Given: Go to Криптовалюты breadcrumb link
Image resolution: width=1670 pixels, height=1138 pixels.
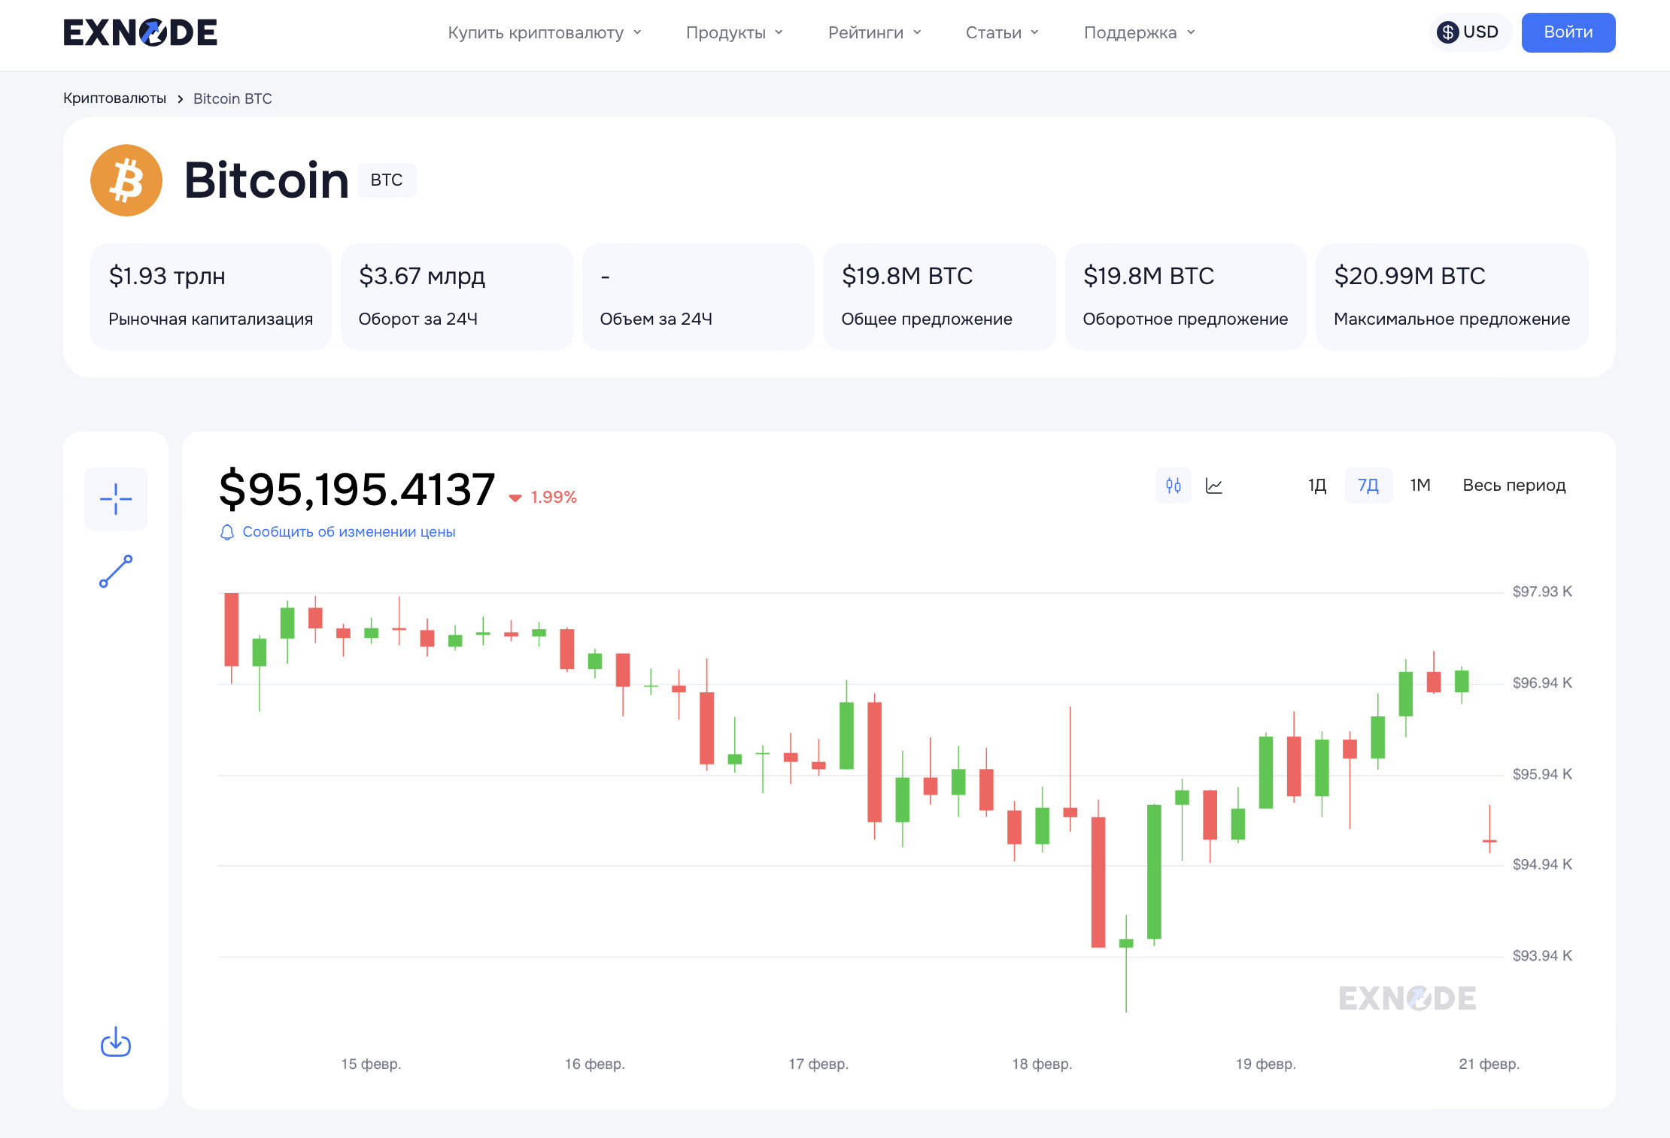Looking at the screenshot, I should coord(114,98).
